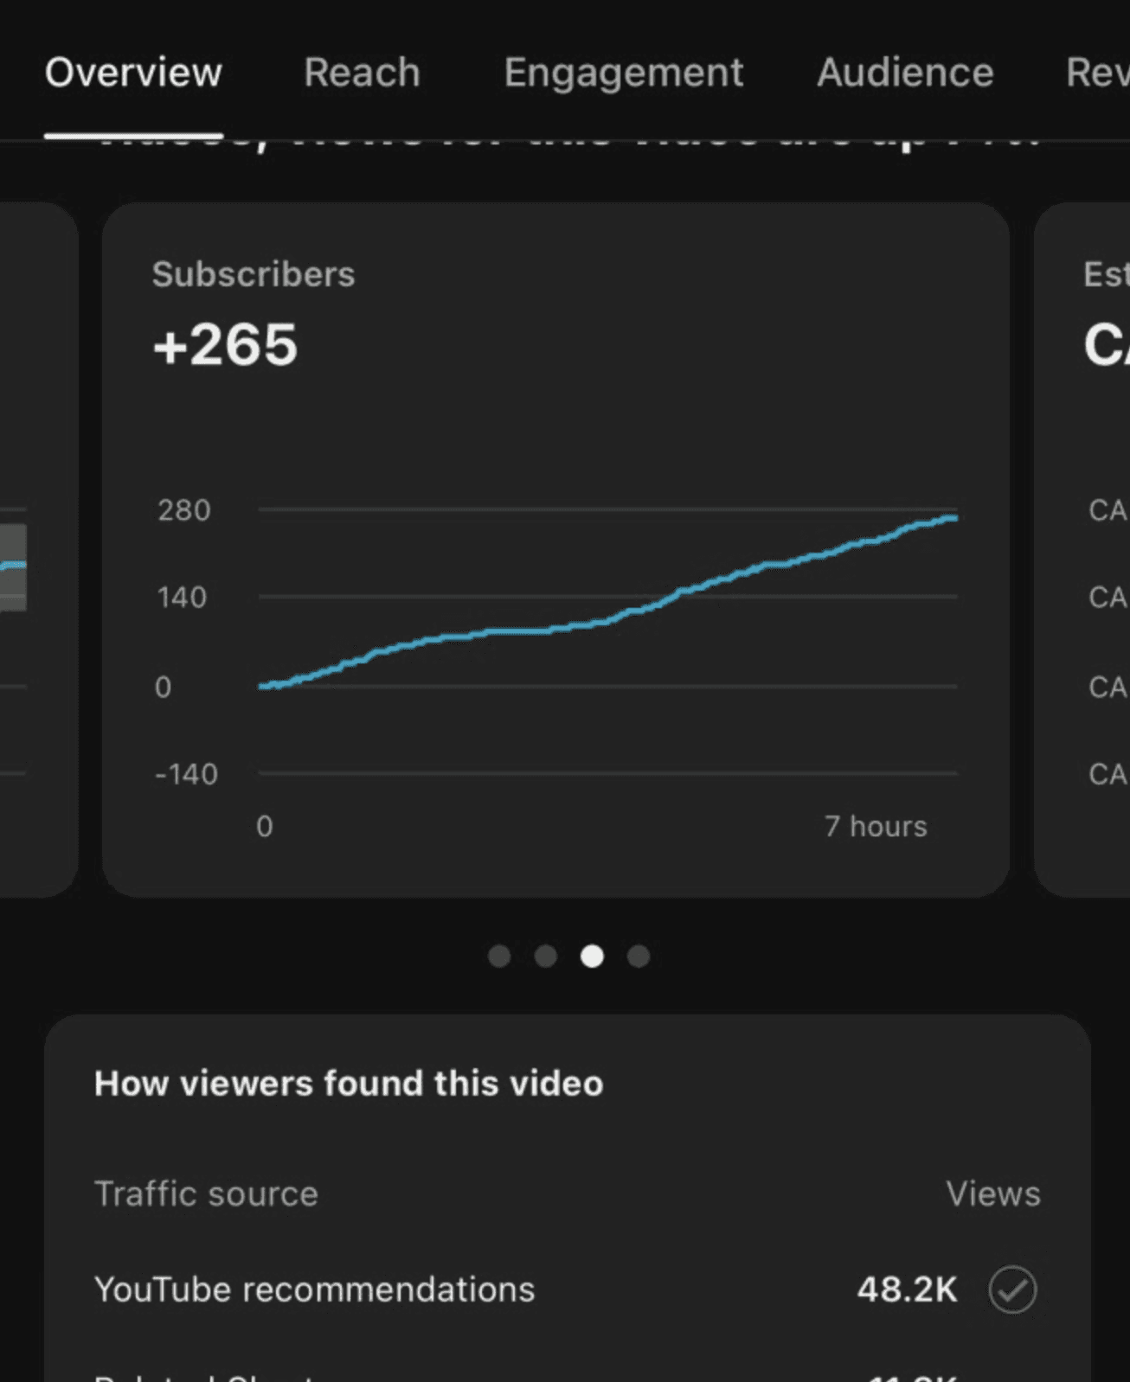Click the 280 y-axis label
This screenshot has width=1130, height=1382.
coord(183,510)
